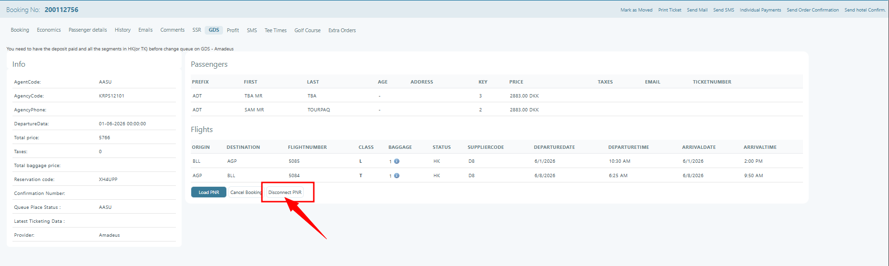The width and height of the screenshot is (889, 266).
Task: Click the Send Mail link
Action: (697, 10)
